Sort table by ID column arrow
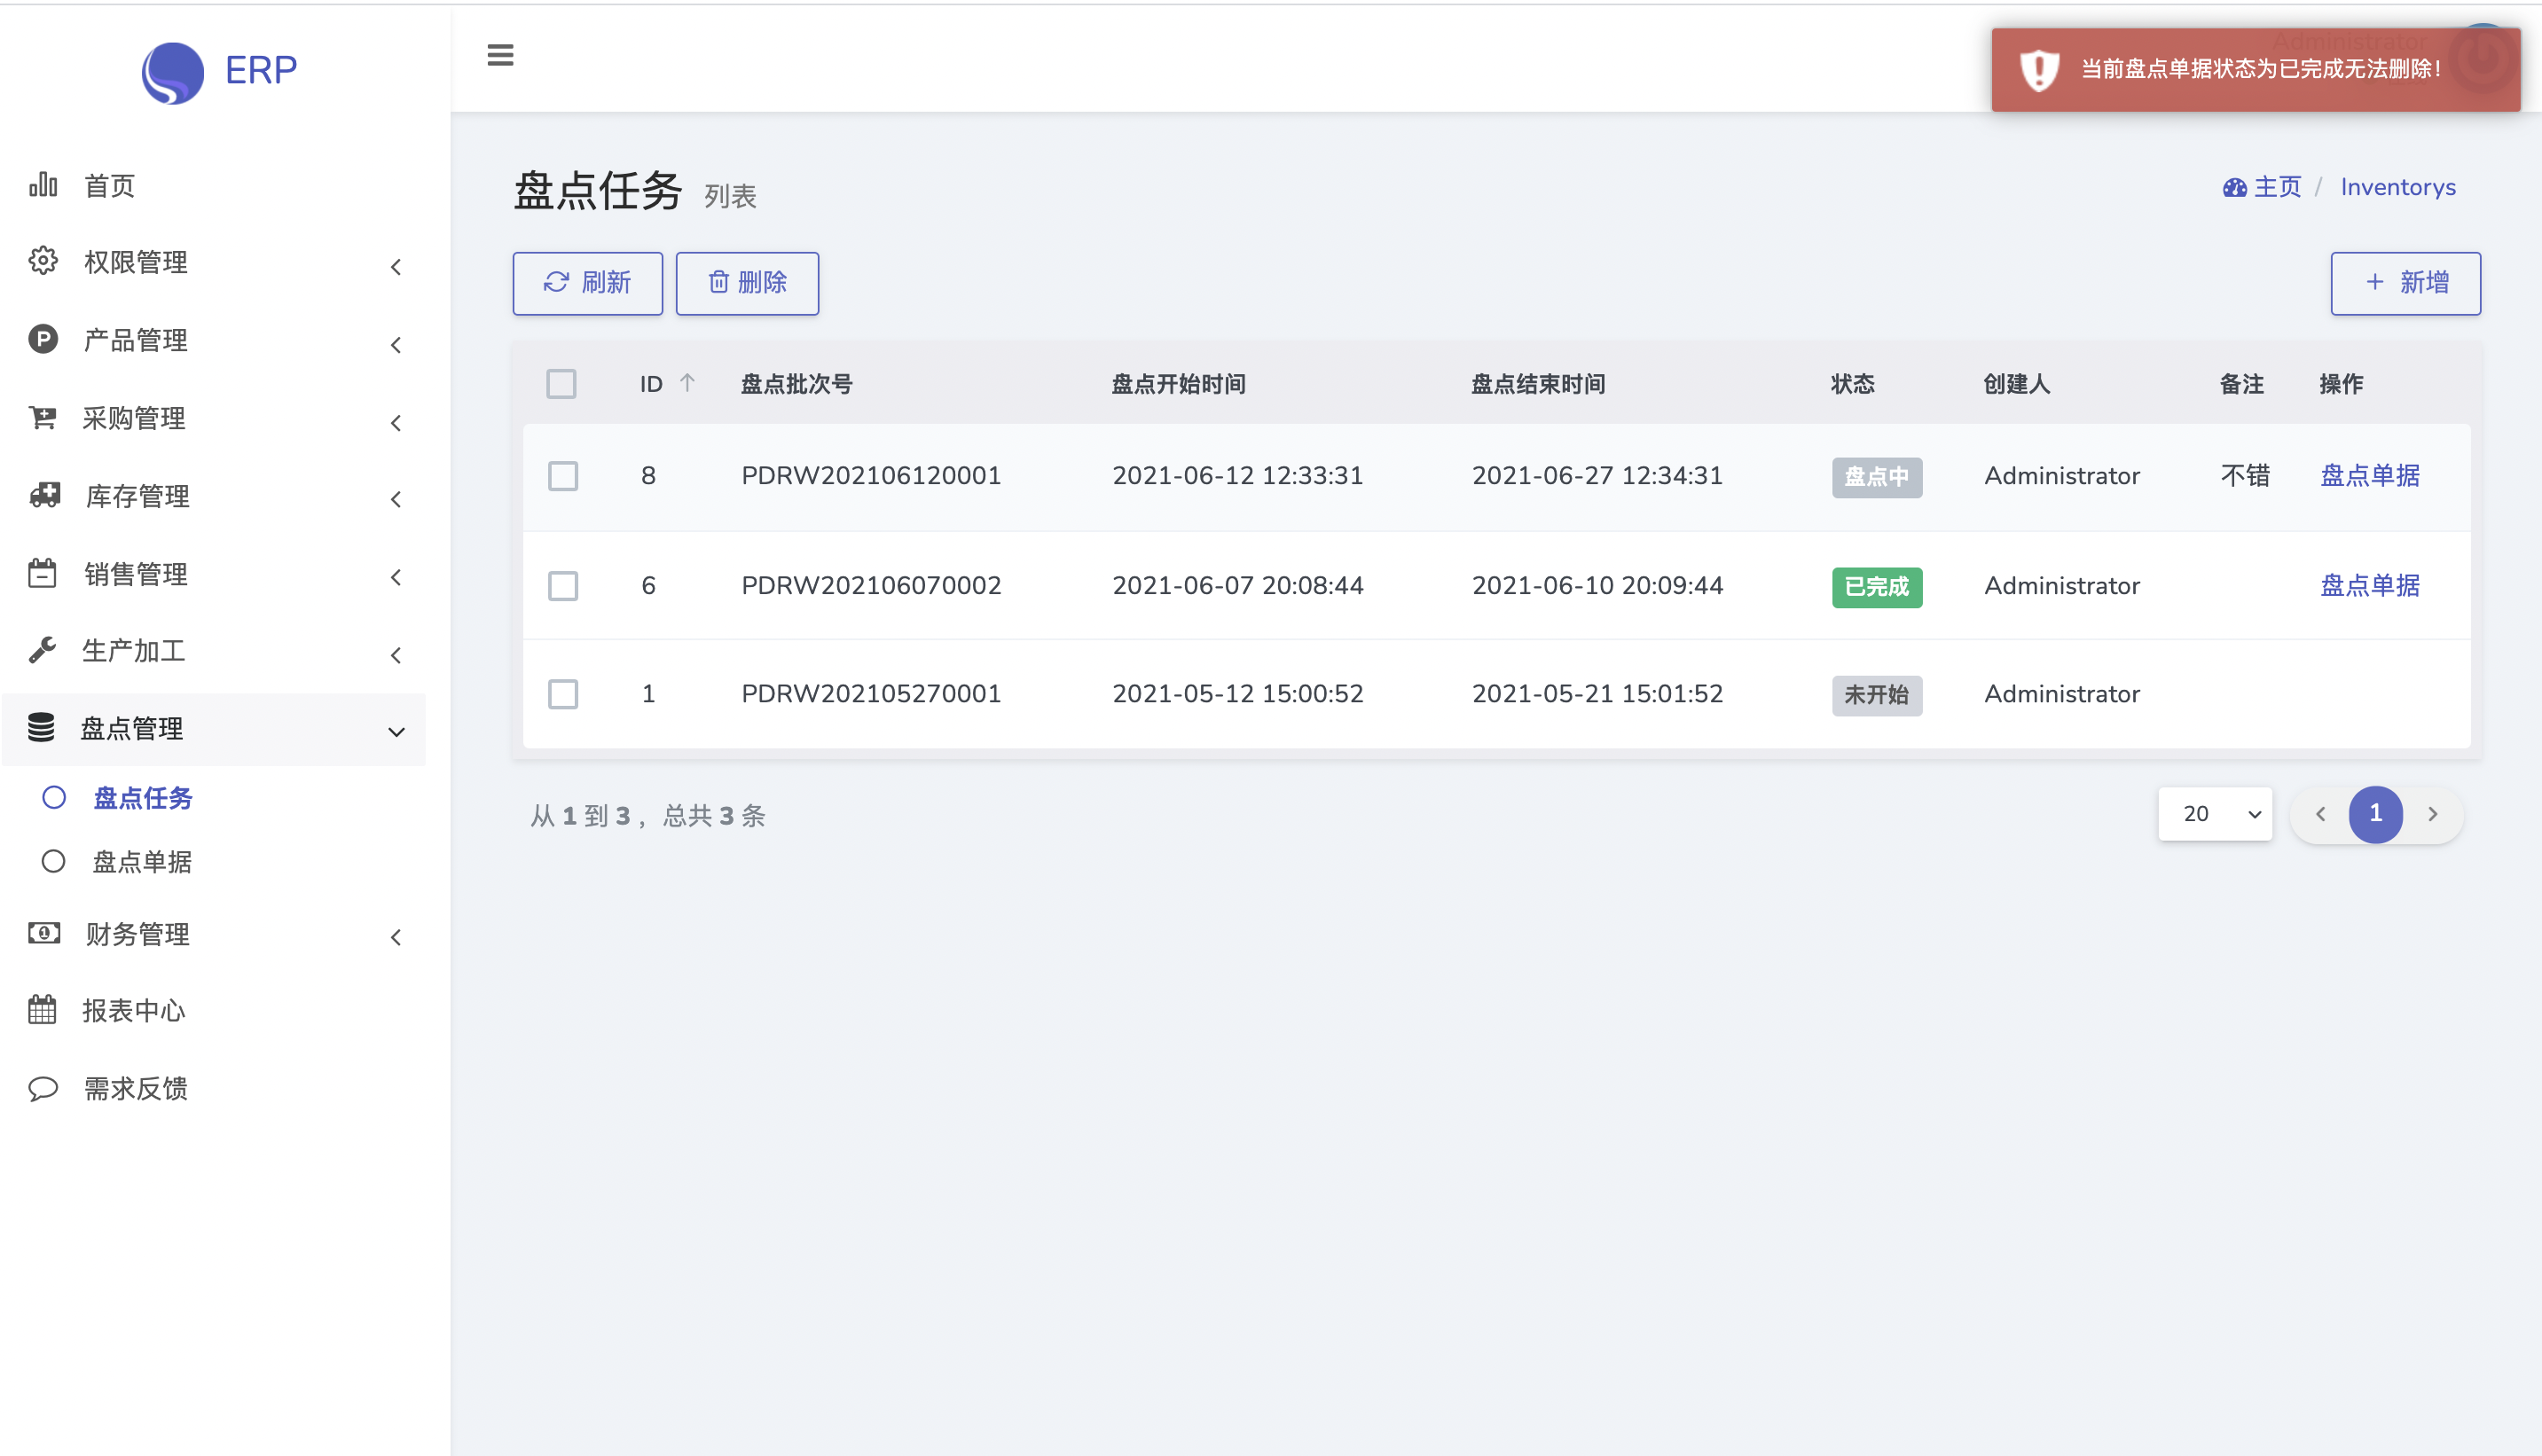The image size is (2542, 1456). pos(687,383)
